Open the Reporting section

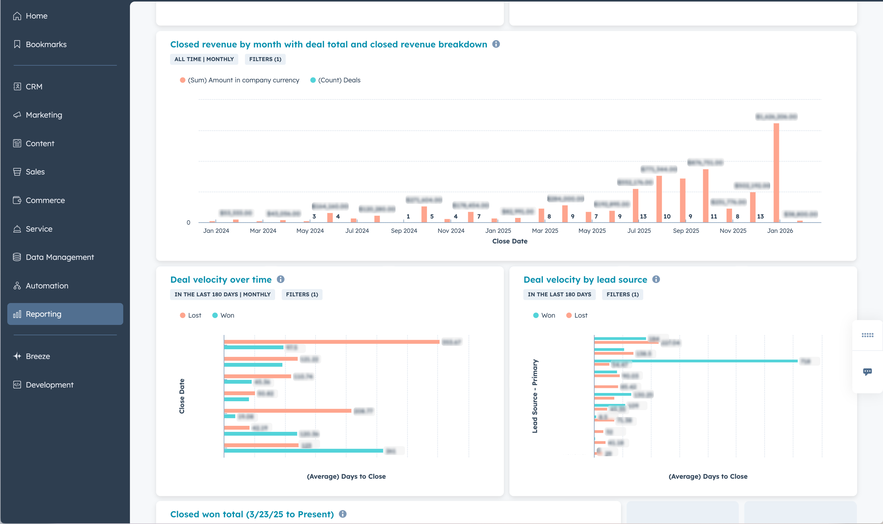click(44, 314)
